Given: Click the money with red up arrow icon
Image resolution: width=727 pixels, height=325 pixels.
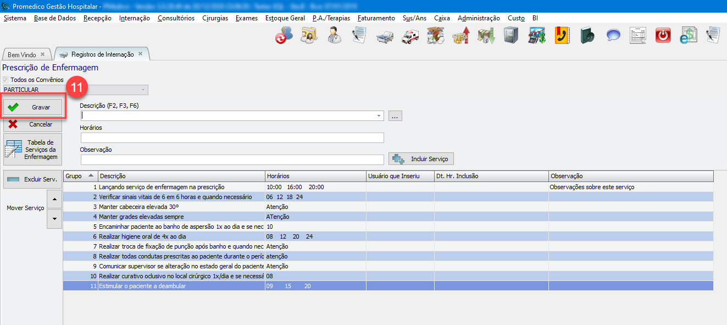Looking at the screenshot, I should click(x=460, y=36).
